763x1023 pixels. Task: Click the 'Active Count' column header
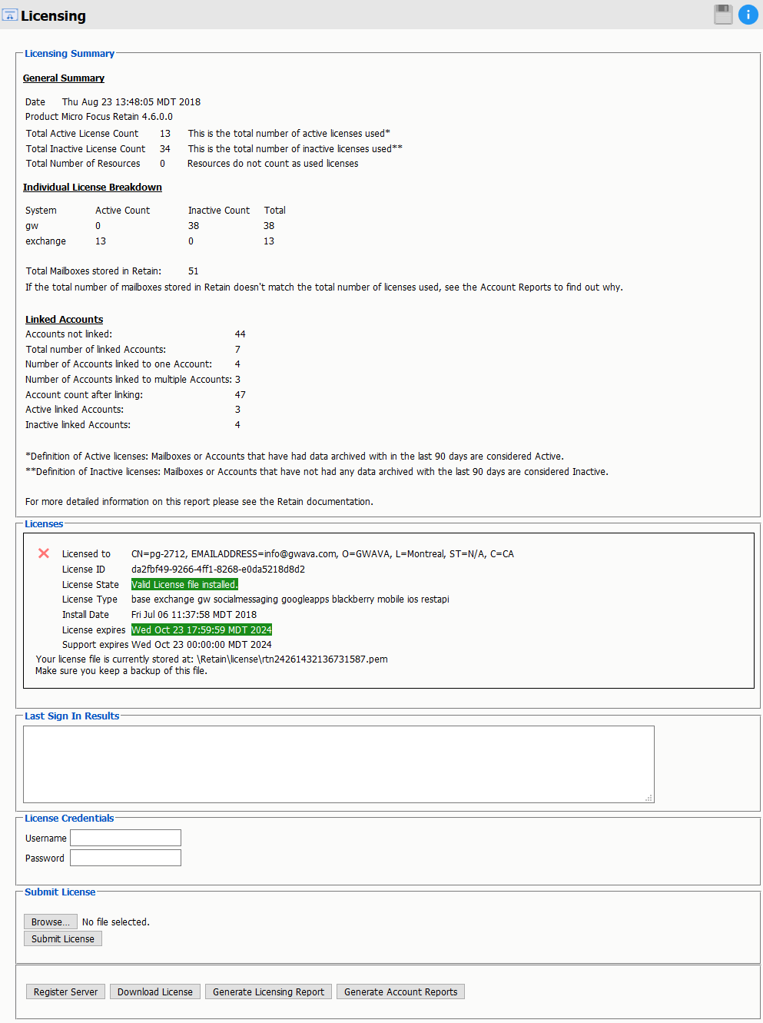coord(123,211)
